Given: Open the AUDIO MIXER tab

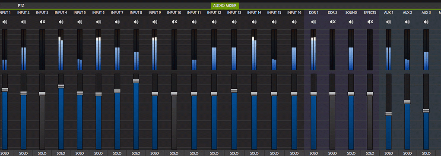Looking at the screenshot, I should [225, 6].
